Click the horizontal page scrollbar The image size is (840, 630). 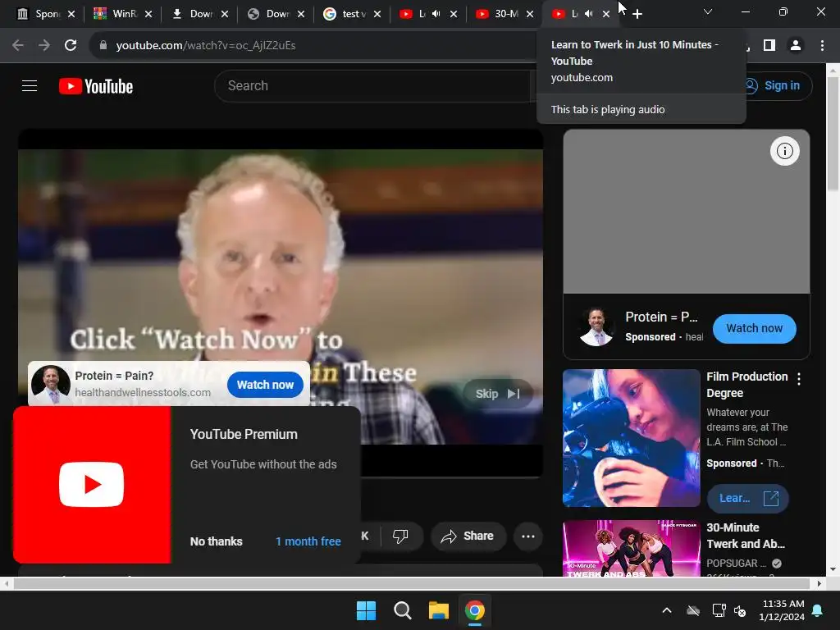point(413,583)
